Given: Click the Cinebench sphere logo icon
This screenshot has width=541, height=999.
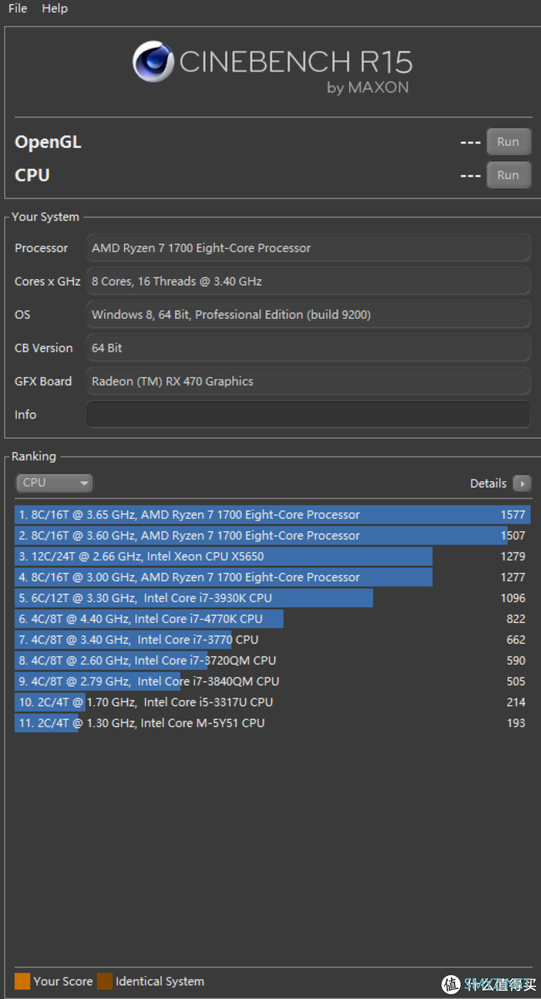Looking at the screenshot, I should (154, 61).
